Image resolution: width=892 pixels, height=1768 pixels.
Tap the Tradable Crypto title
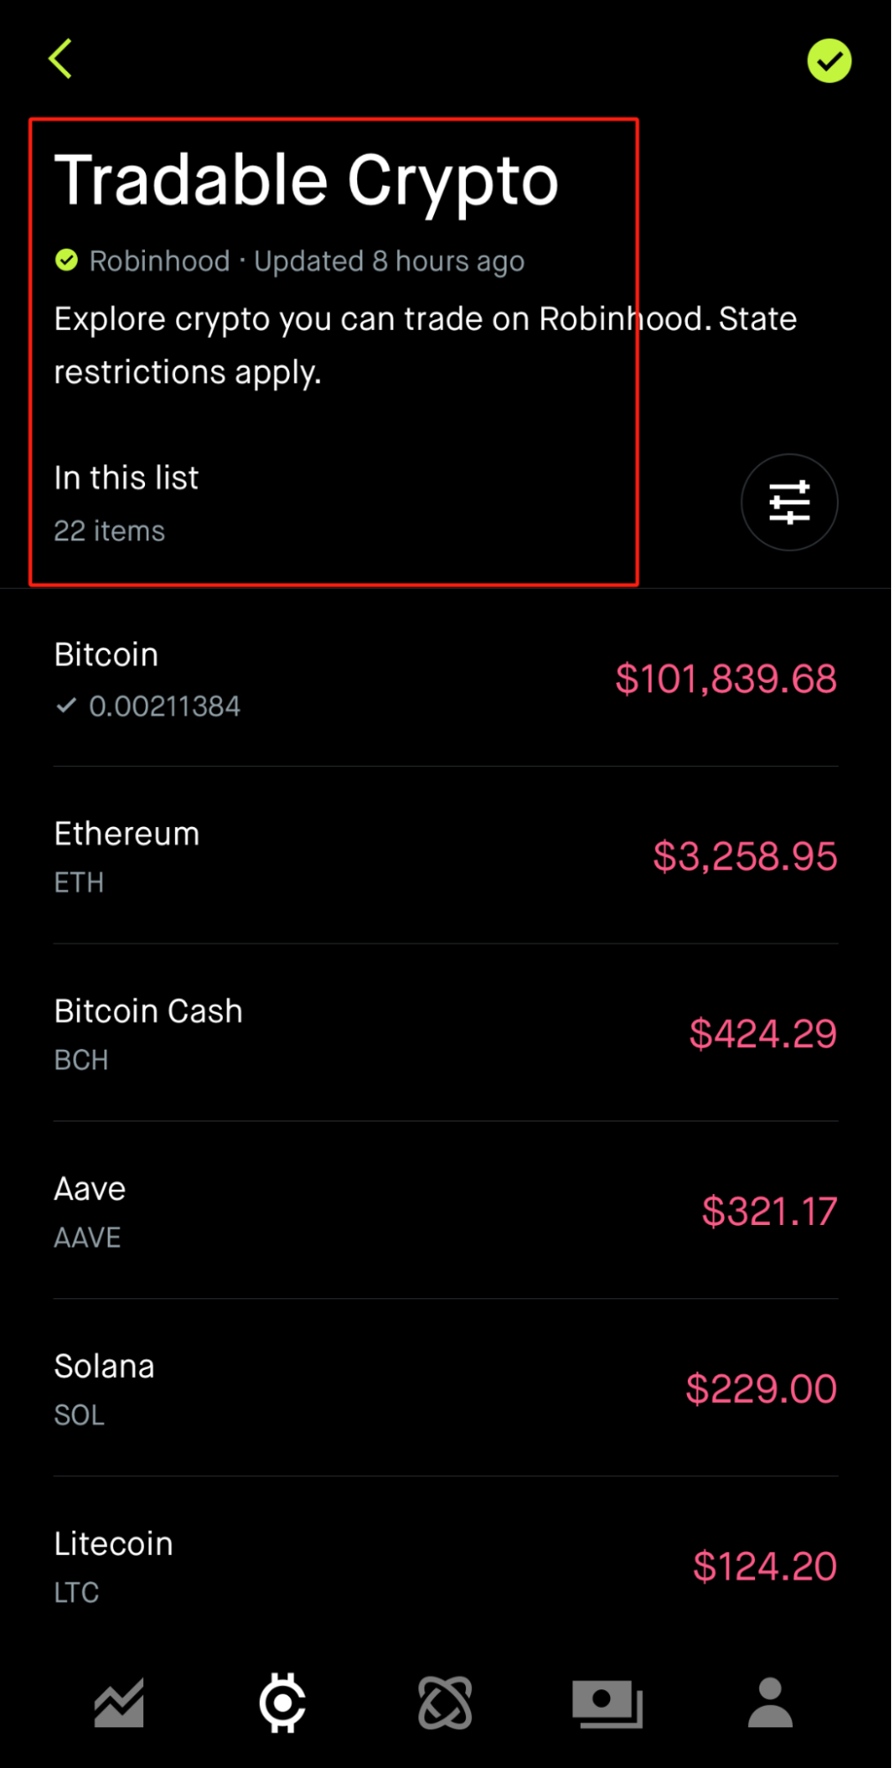coord(307,182)
